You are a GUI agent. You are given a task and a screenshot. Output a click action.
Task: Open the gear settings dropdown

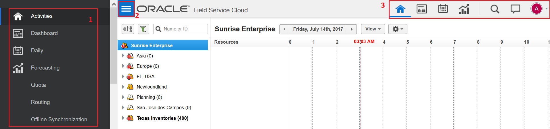coord(398,29)
